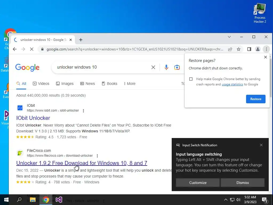Open Process Hacker 2 desktop shortcut

[x=260, y=13]
